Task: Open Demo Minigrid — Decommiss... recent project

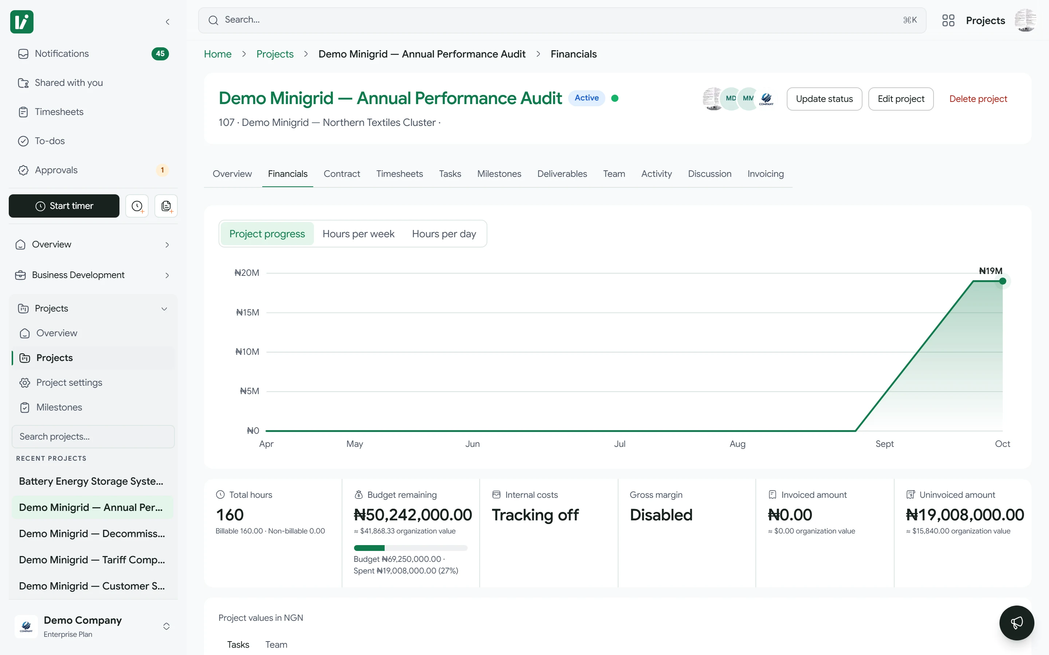Action: pos(93,534)
